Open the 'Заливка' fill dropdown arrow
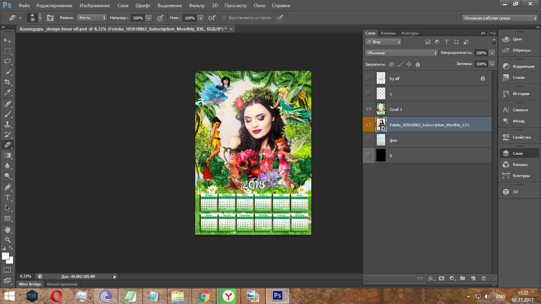 492,64
